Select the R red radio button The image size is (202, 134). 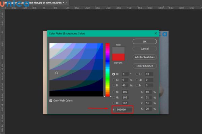point(113,91)
